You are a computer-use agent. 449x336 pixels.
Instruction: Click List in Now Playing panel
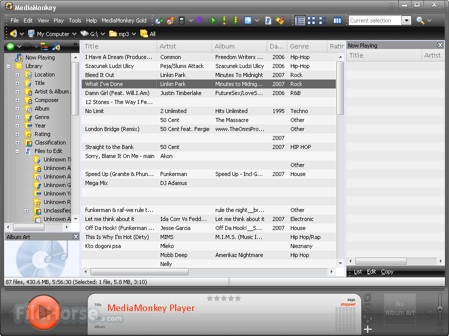[x=358, y=271]
